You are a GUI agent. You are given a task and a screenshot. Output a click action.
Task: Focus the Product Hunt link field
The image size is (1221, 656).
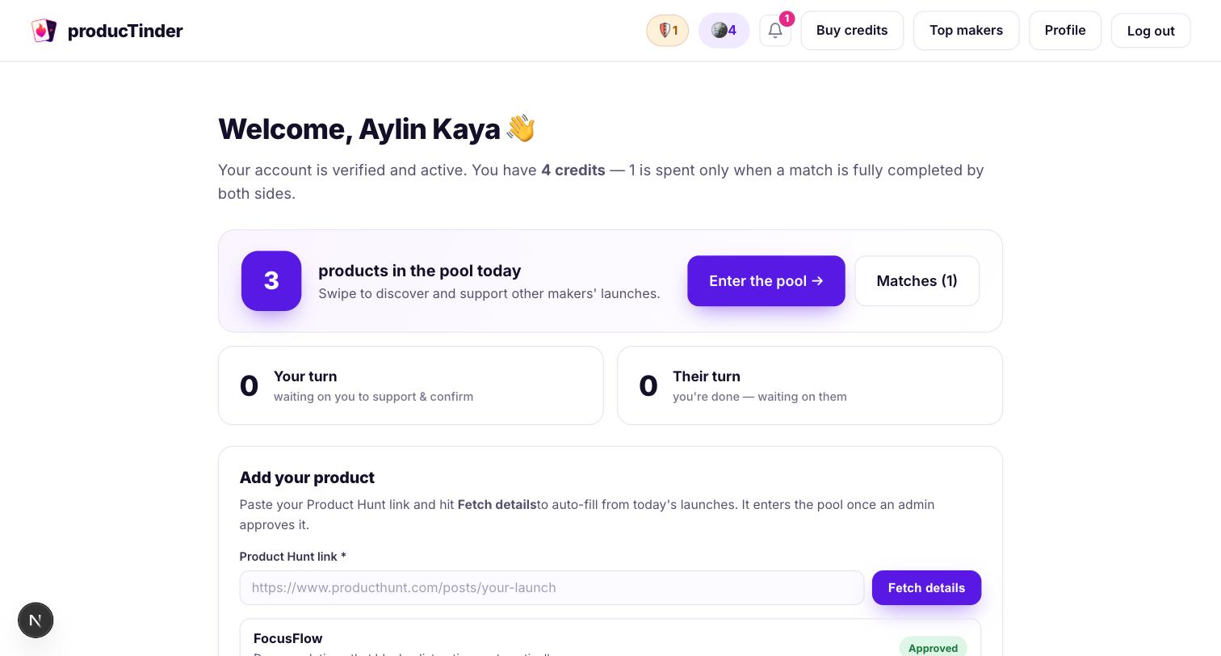click(552, 588)
